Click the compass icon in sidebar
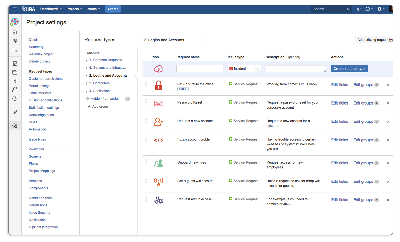Image resolution: width=400 pixels, height=242 pixels. (15, 98)
